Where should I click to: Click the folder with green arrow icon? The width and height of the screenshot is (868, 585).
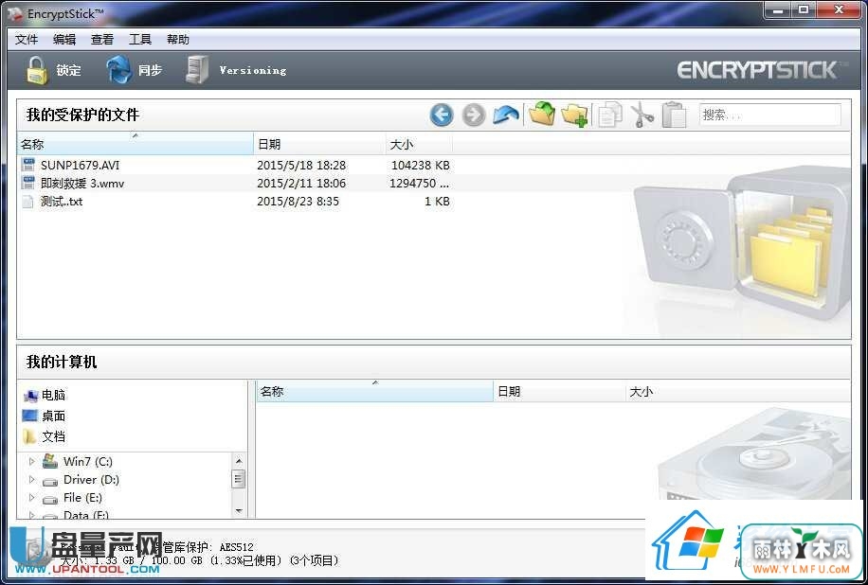[542, 114]
